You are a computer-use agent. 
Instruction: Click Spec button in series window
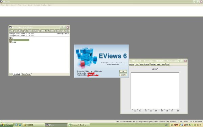click(x=167, y=64)
